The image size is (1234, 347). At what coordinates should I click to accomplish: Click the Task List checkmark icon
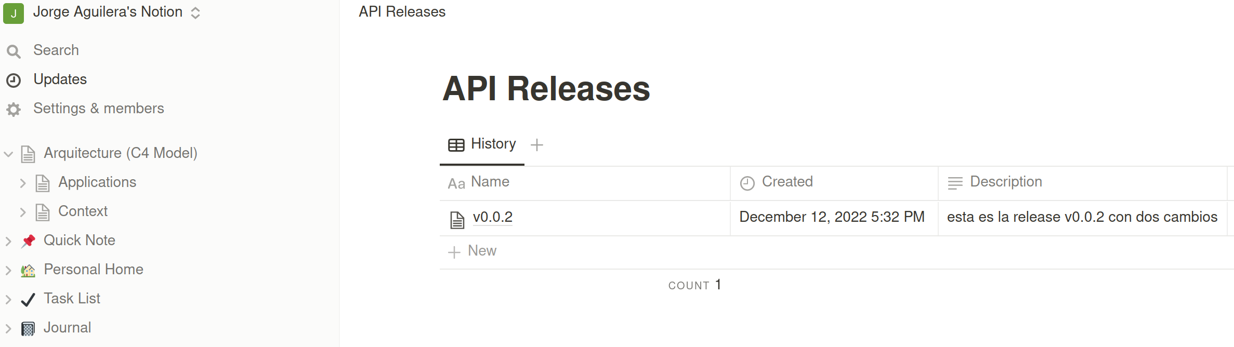tap(28, 299)
